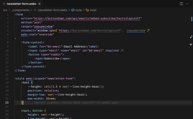Click line number 23 in the gutter
This screenshot has width=193, height=119.
click(7, 103)
